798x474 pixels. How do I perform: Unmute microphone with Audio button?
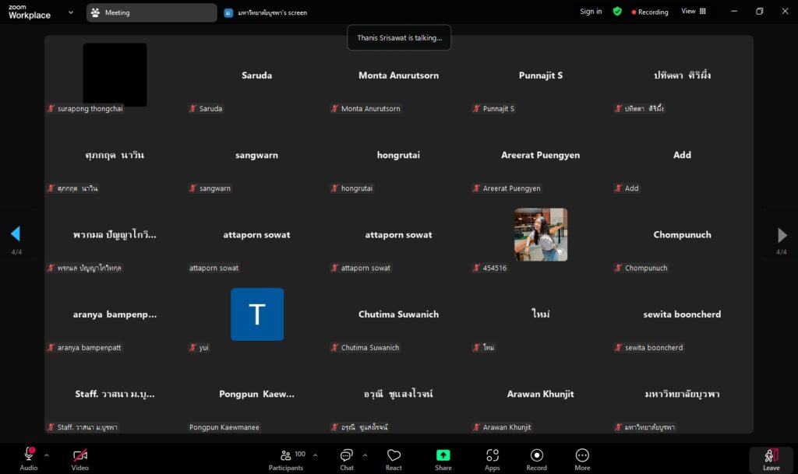coord(29,458)
